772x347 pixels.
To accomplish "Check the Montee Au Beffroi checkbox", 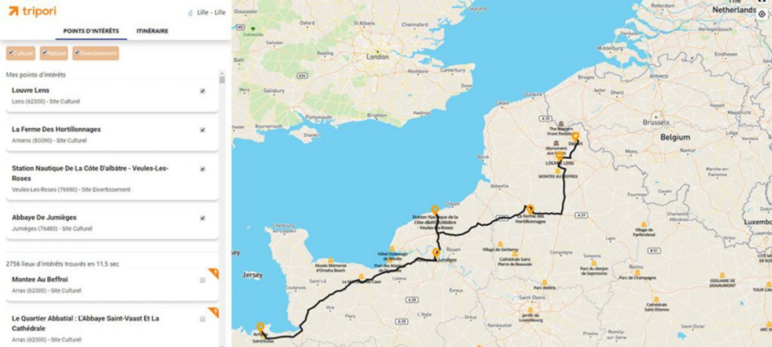I will 202,280.
